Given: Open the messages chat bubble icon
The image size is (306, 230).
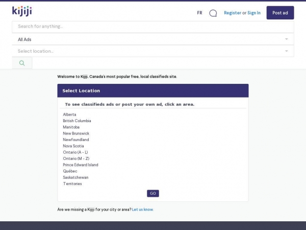Looking at the screenshot, I should coord(213,13).
